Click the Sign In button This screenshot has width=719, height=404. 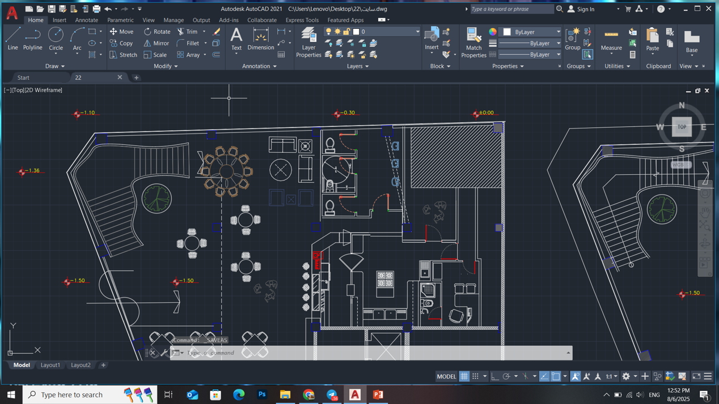(x=585, y=9)
